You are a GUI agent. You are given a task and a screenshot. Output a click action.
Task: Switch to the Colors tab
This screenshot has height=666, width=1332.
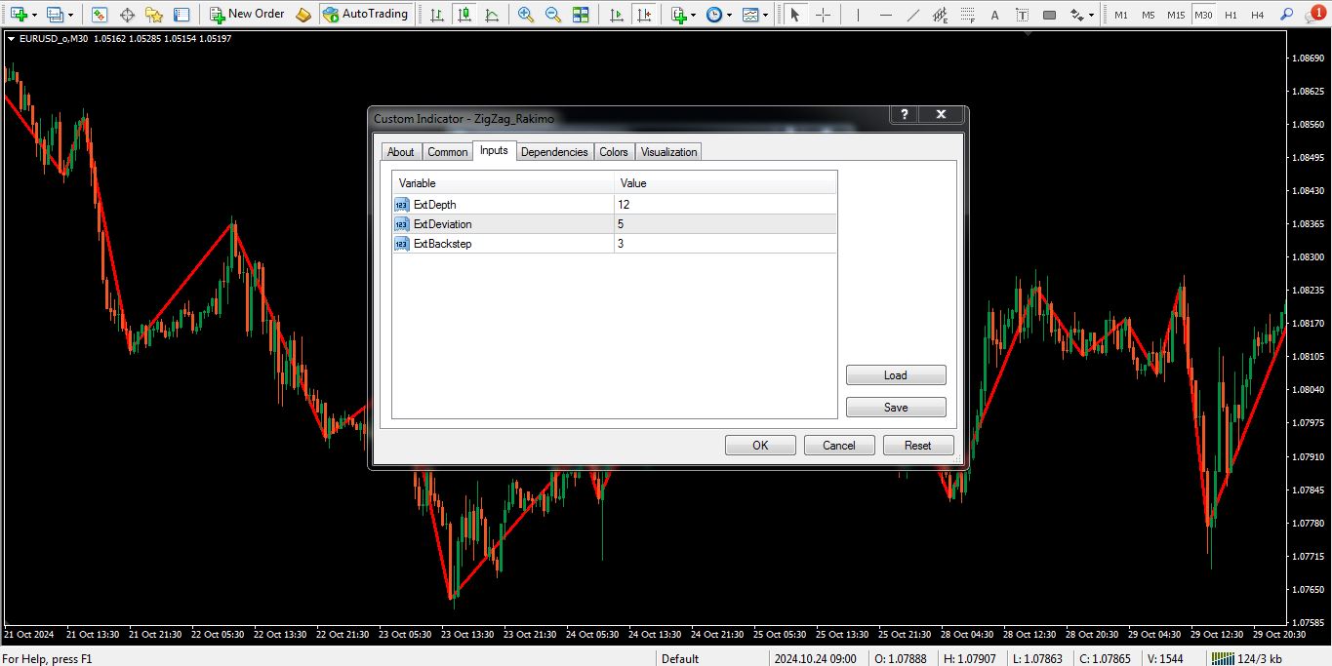614,152
